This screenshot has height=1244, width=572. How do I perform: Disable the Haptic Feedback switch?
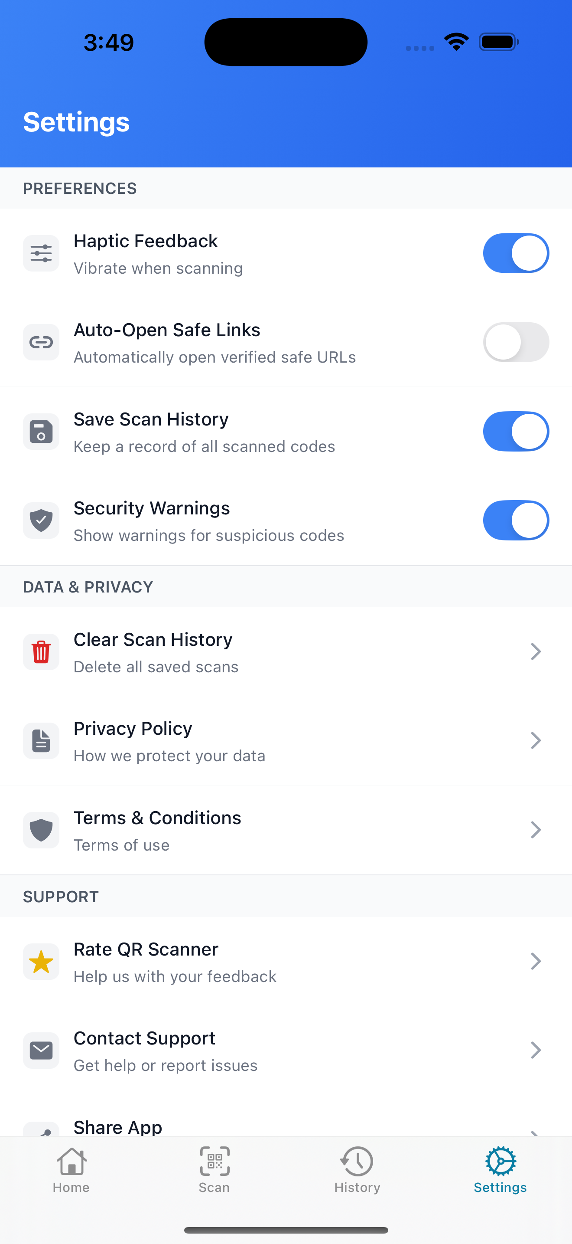coord(516,254)
